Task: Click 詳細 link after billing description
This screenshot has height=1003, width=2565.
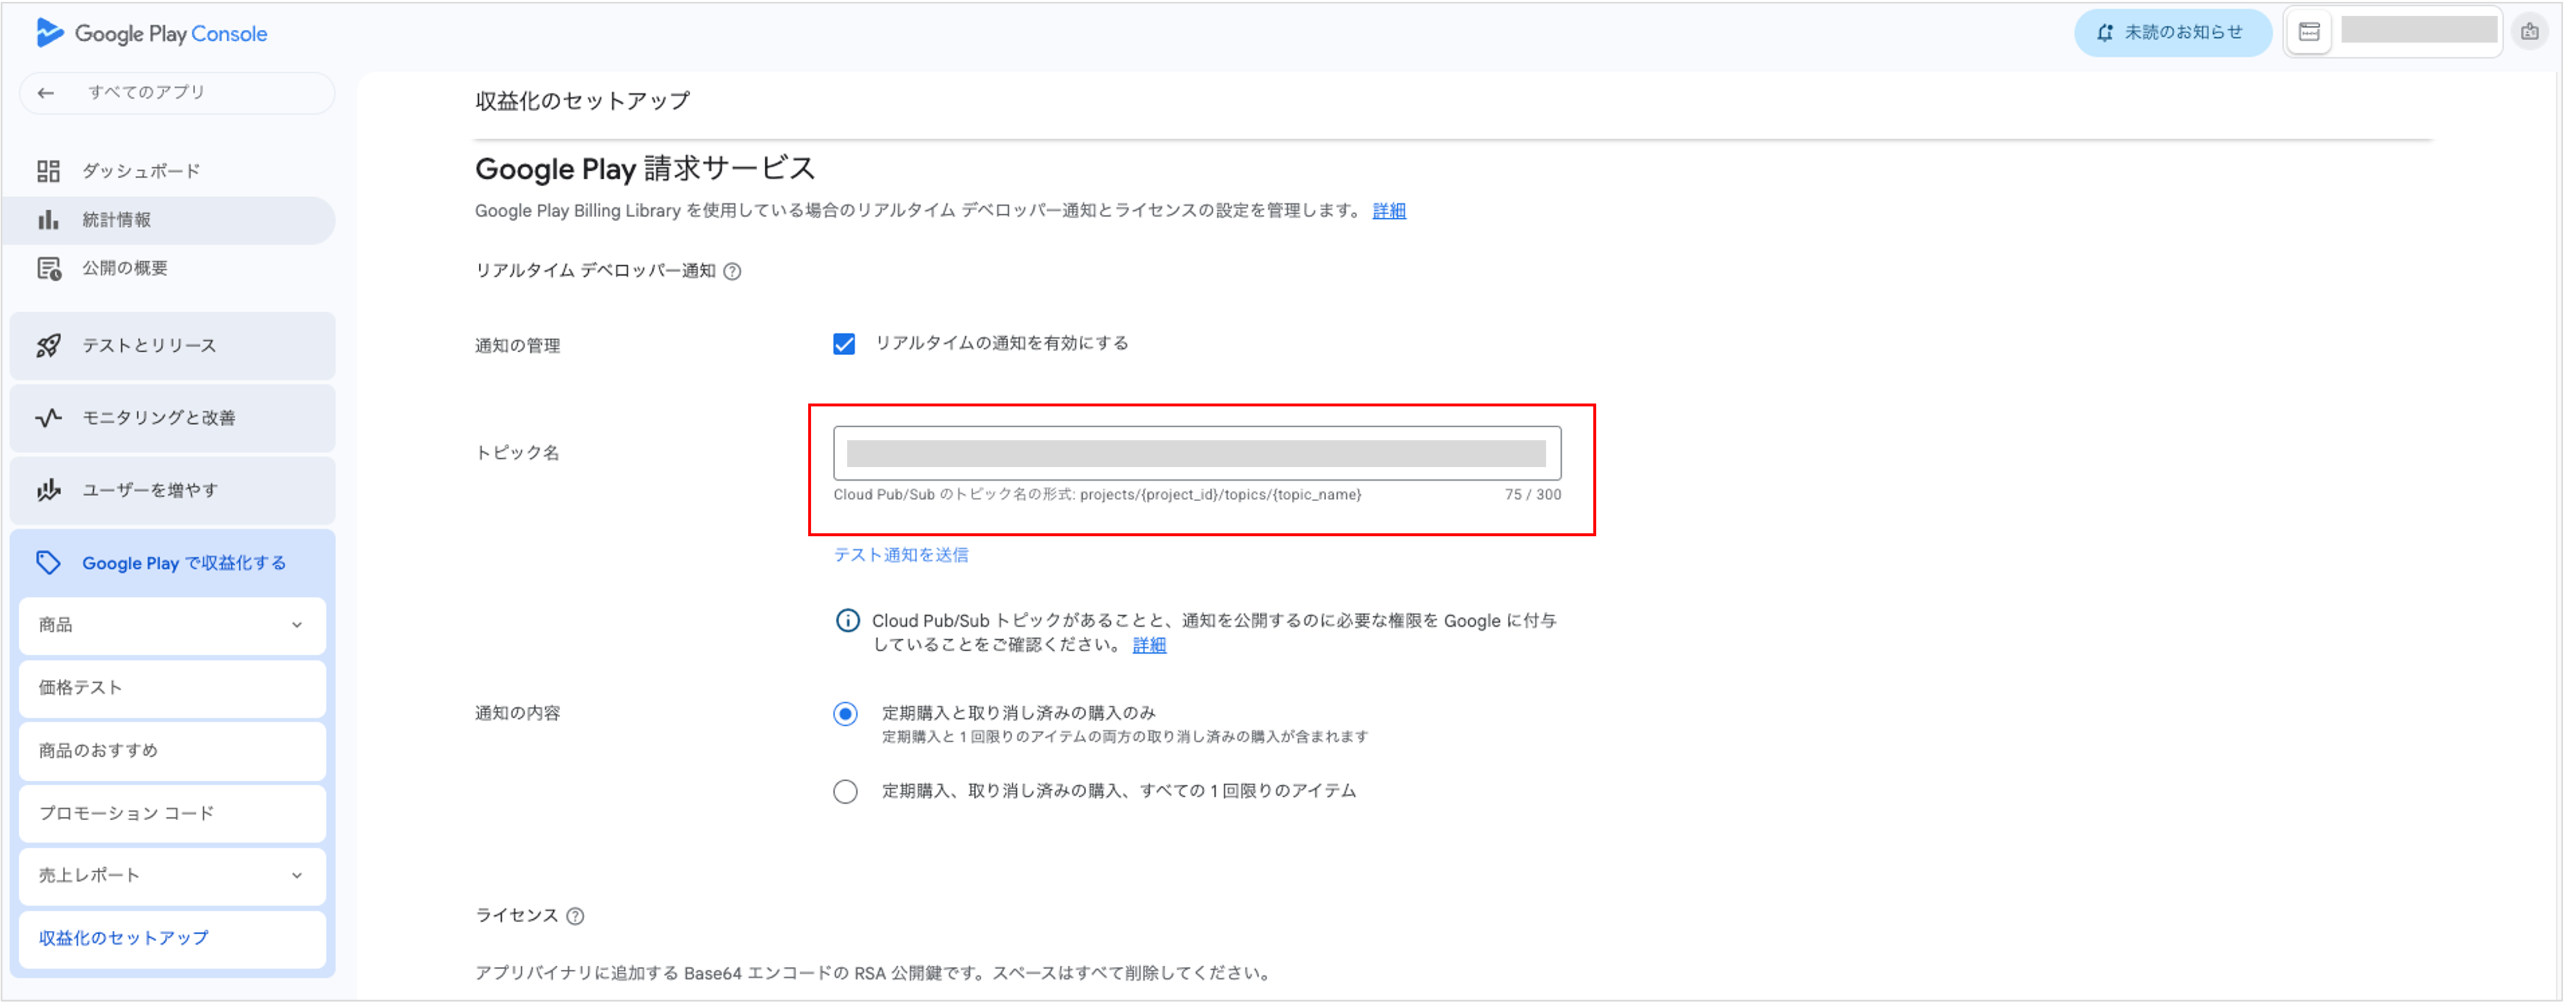Action: pyautogui.click(x=1389, y=211)
